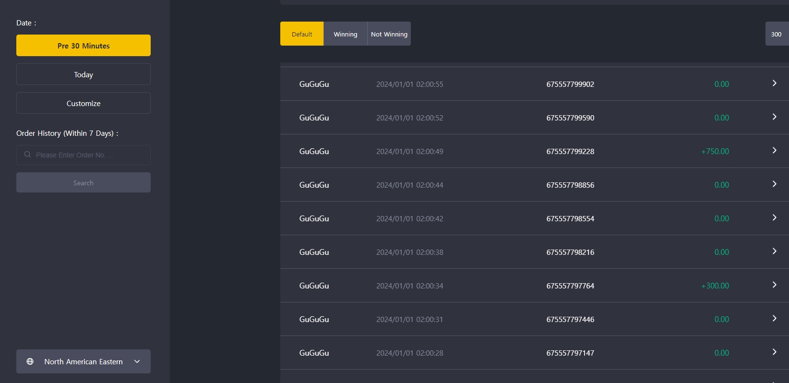Image resolution: width=789 pixels, height=383 pixels.
Task: Expand the +300.00 order row chevron
Action: pos(774,285)
